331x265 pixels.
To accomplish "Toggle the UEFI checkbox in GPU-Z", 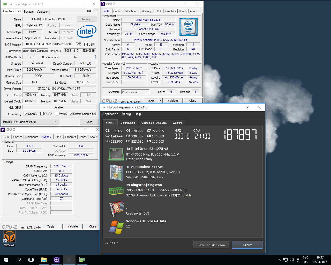I will (86, 45).
